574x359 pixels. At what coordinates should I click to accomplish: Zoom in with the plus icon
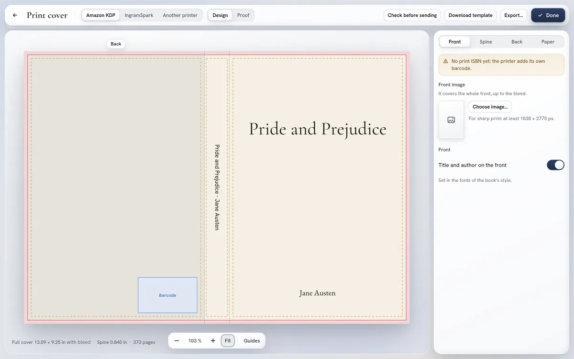tap(213, 341)
